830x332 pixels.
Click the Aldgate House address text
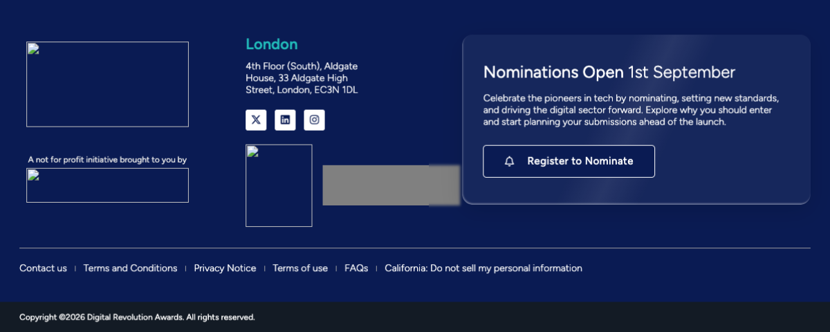[x=302, y=78]
